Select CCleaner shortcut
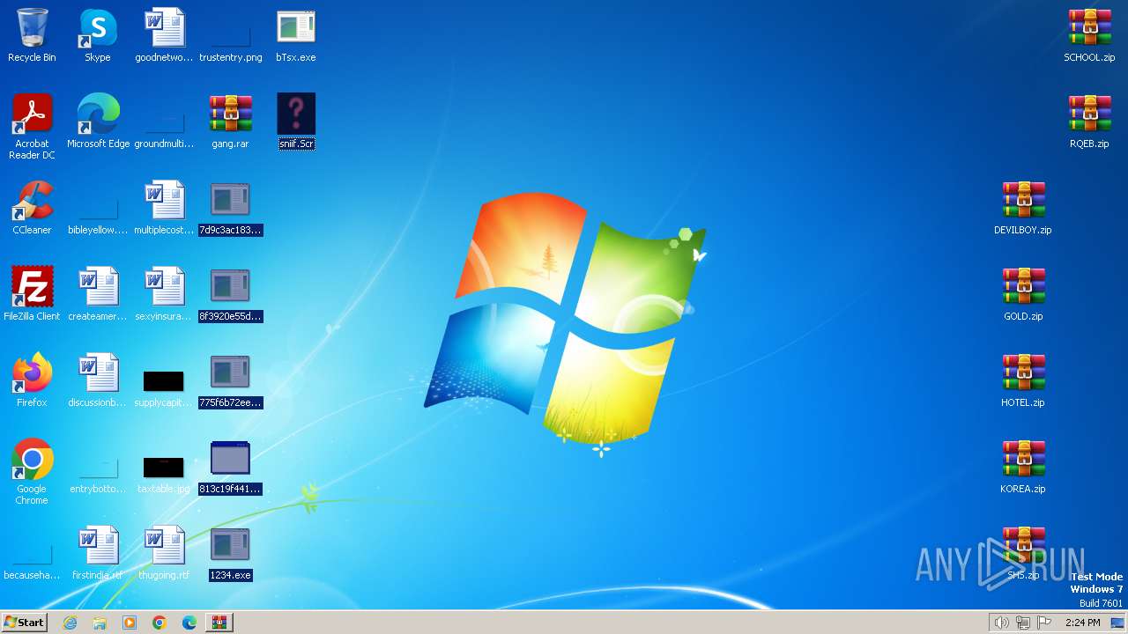 click(32, 208)
